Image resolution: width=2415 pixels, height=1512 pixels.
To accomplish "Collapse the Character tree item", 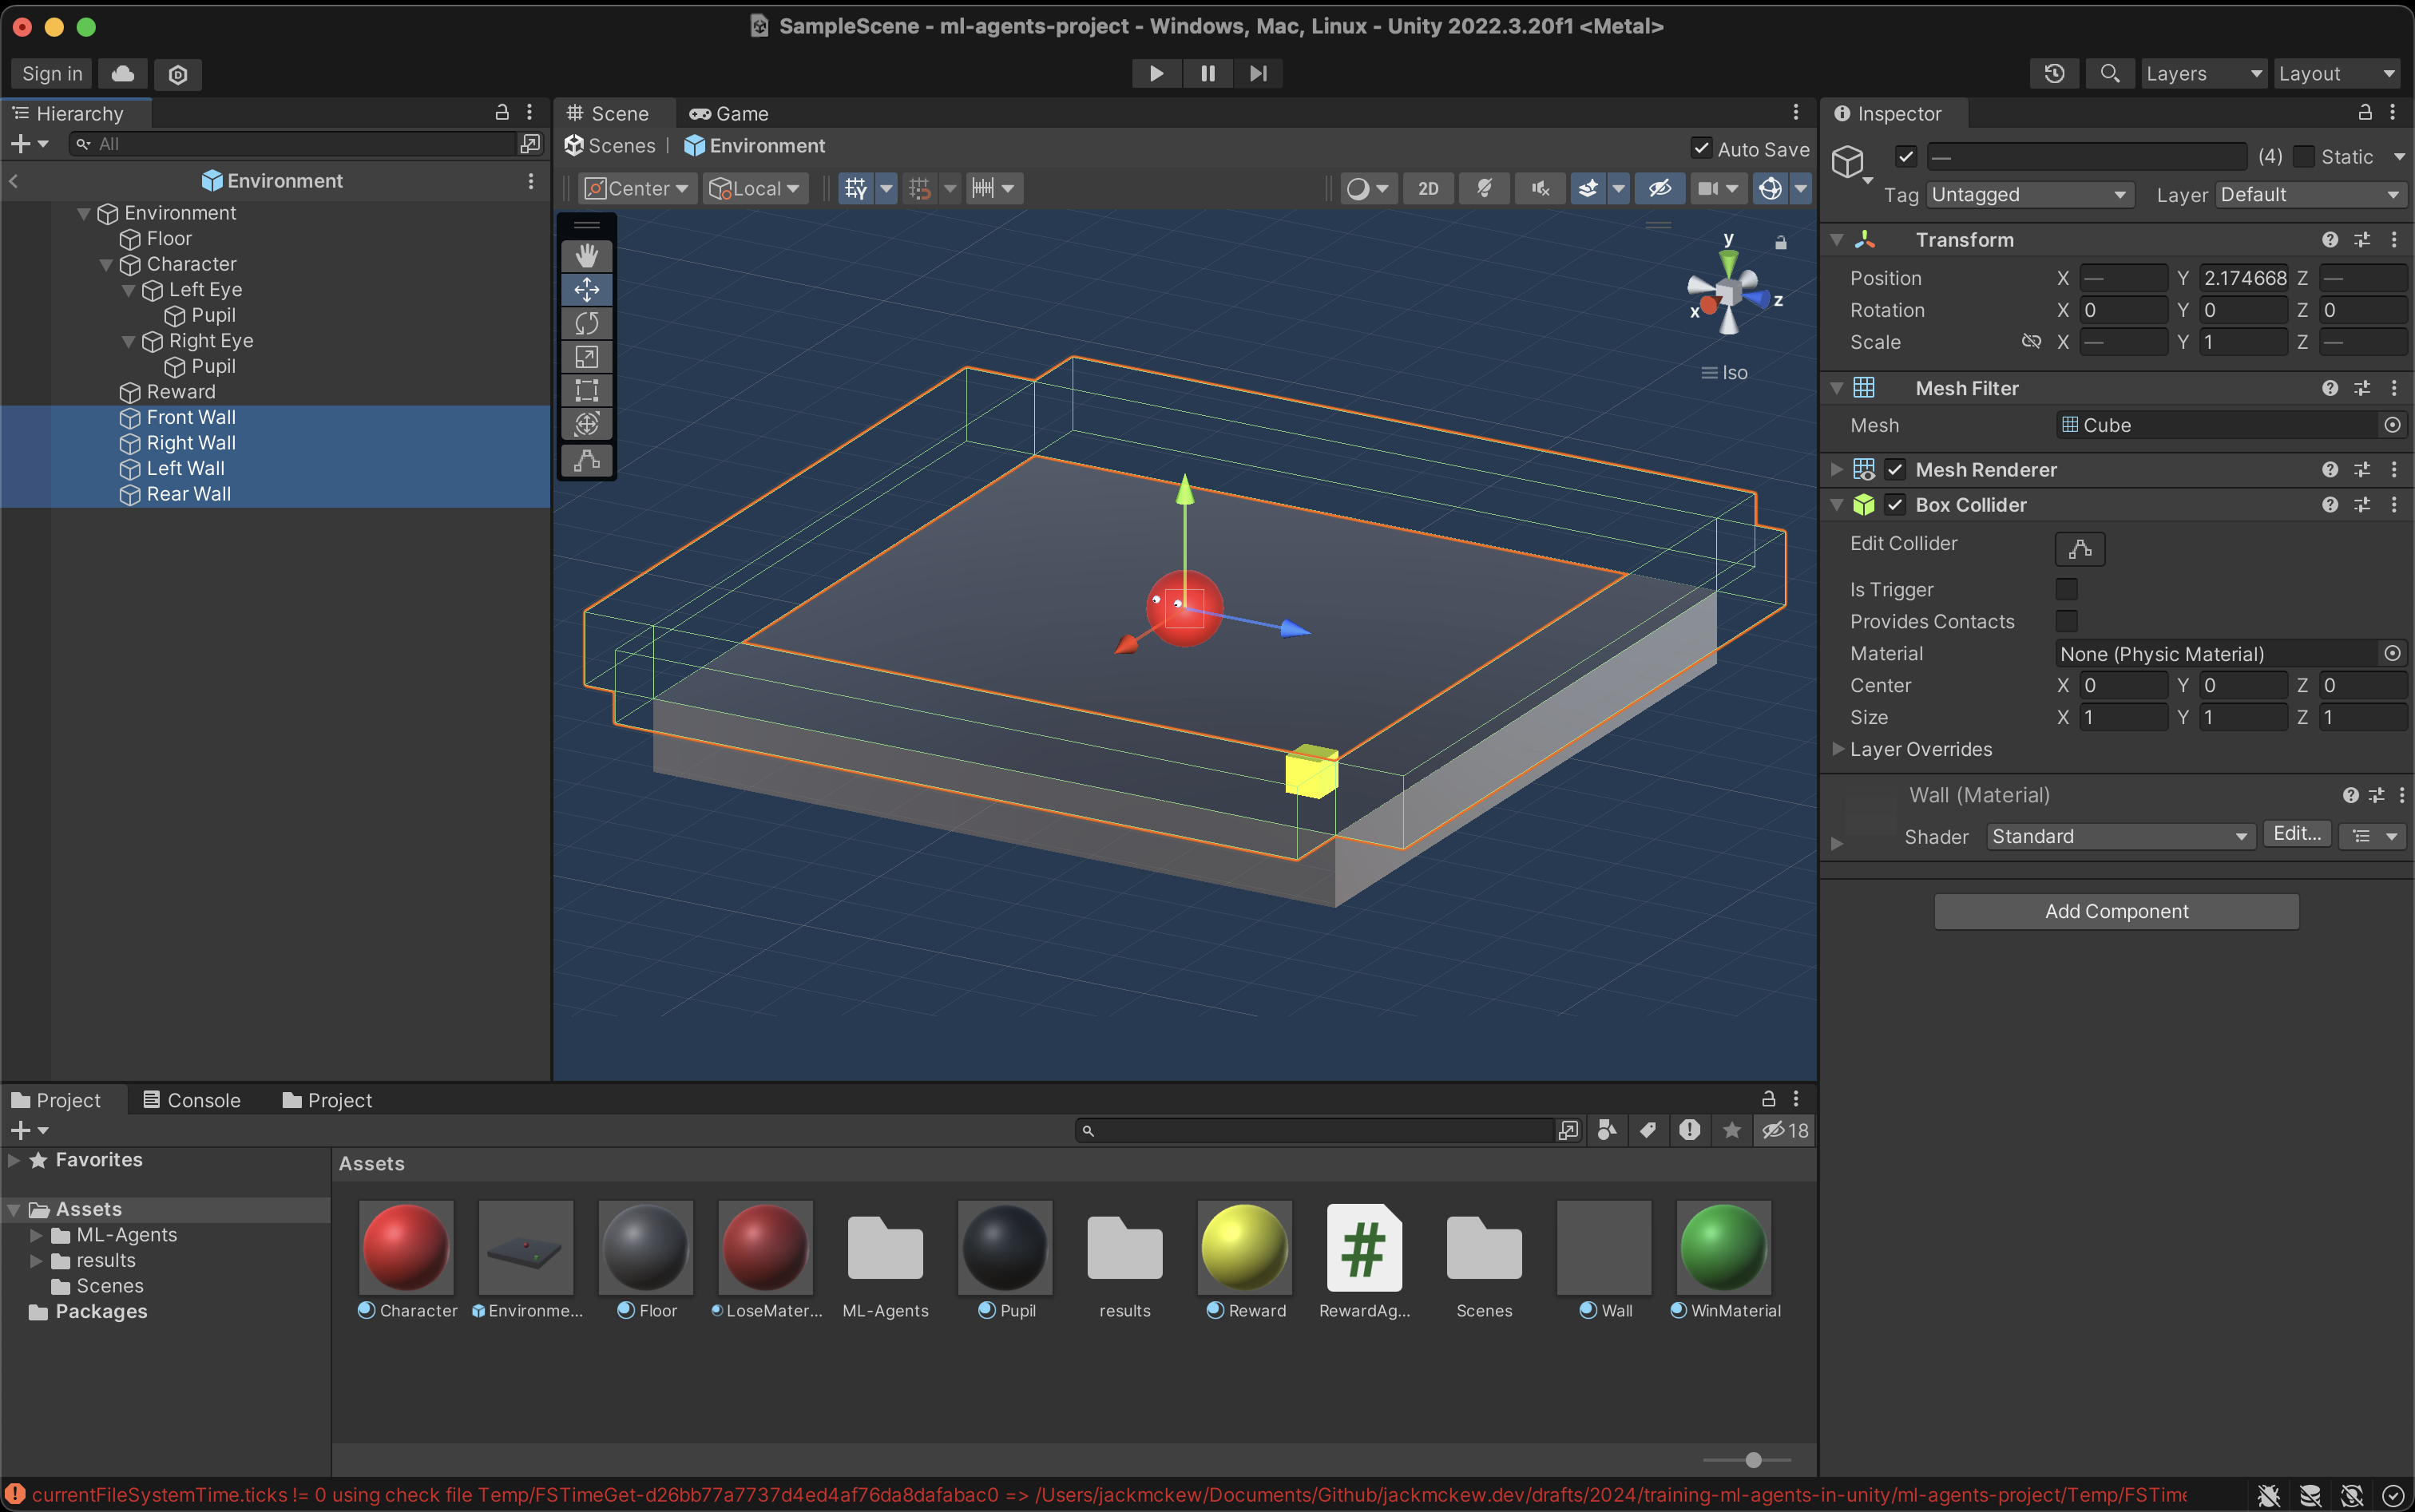I will (106, 265).
